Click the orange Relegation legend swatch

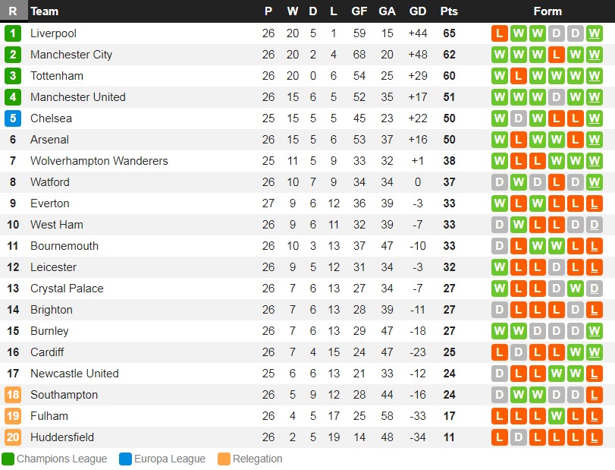click(x=224, y=459)
